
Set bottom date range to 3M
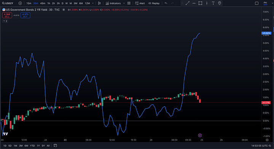[x=21, y=146]
